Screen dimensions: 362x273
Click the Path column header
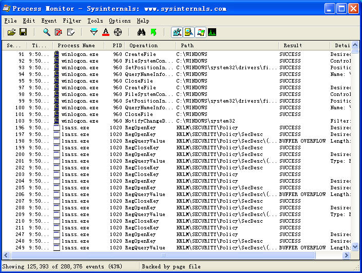point(227,46)
